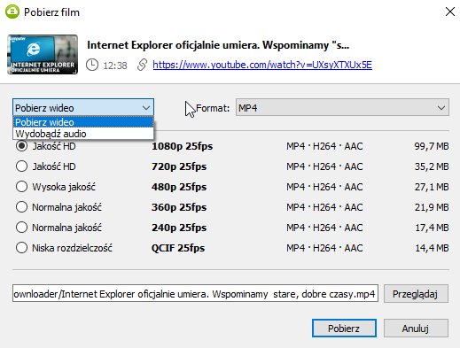460x348 pixels.
Task: Open the Format MP4 dropdown
Action: coord(342,108)
